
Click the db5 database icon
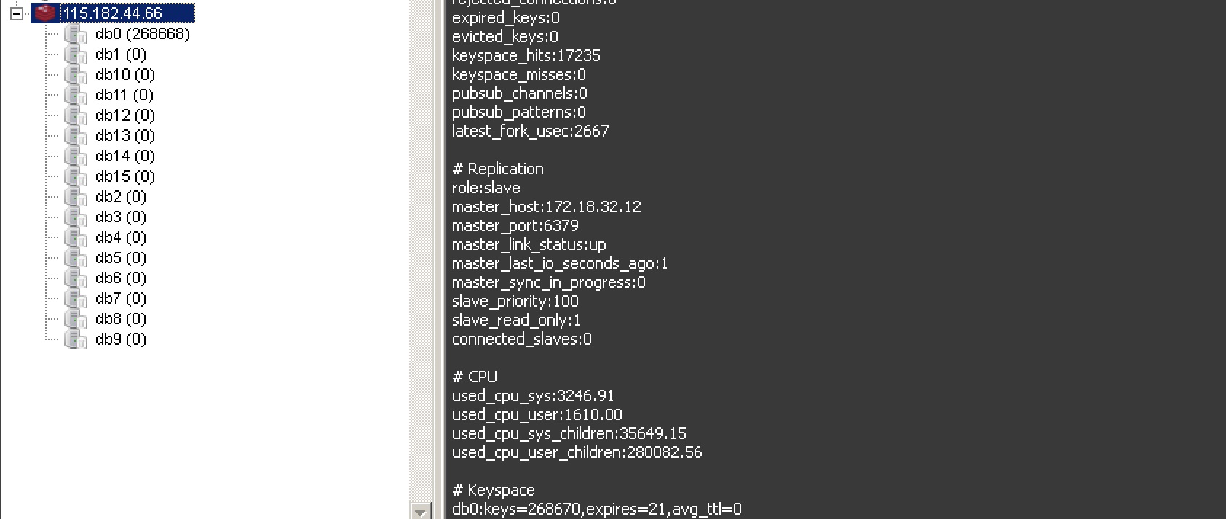pyautogui.click(x=76, y=258)
